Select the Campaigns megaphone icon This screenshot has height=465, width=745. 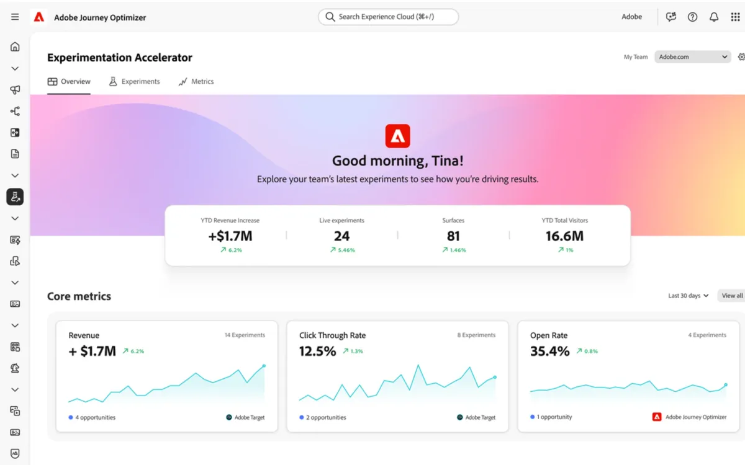tap(14, 89)
